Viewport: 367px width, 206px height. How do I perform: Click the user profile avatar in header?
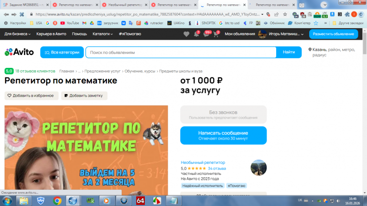[262, 34]
